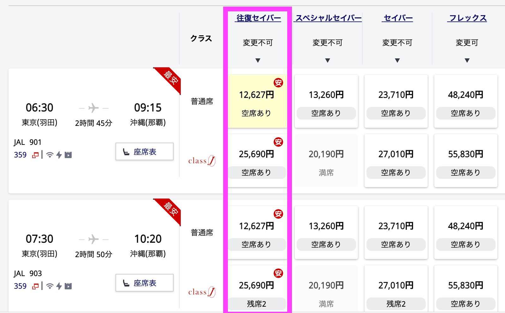Open the 座席表 seat map for JAL 901

click(x=145, y=151)
